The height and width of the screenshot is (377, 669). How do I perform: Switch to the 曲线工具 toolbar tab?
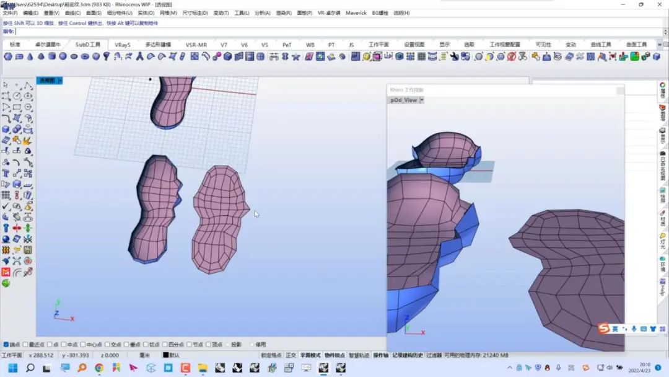(x=601, y=45)
